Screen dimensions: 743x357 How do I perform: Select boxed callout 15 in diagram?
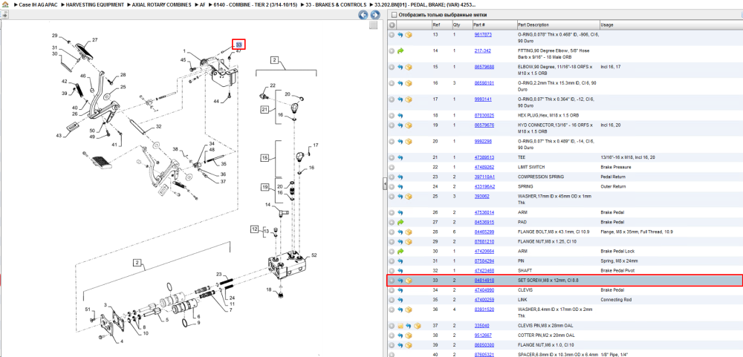tap(265, 157)
